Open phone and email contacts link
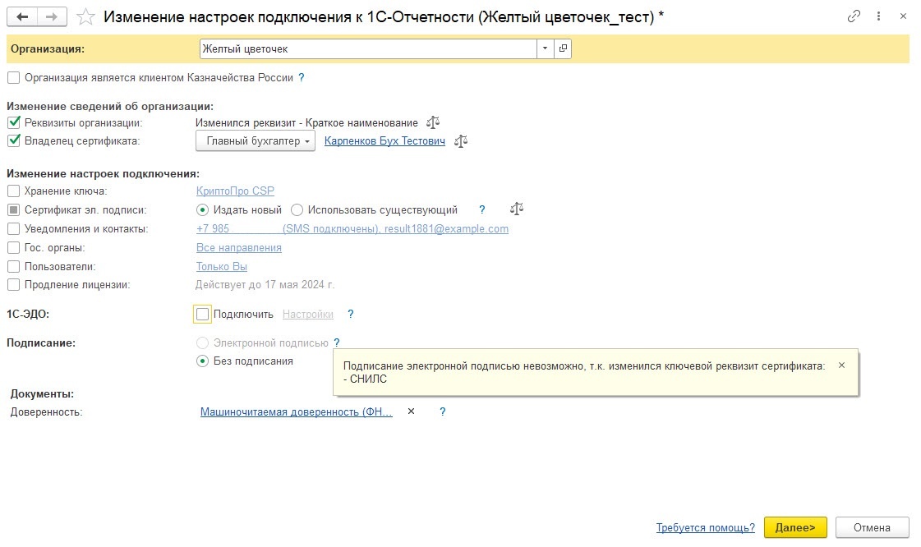Image resolution: width=921 pixels, height=547 pixels. (x=352, y=229)
